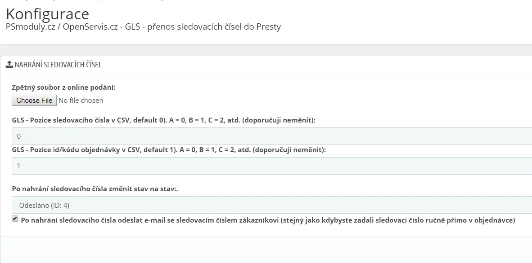This screenshot has height=263, width=532.
Task: Open the "Odesláno (ID: 4)" status dropdown
Action: (x=270, y=205)
